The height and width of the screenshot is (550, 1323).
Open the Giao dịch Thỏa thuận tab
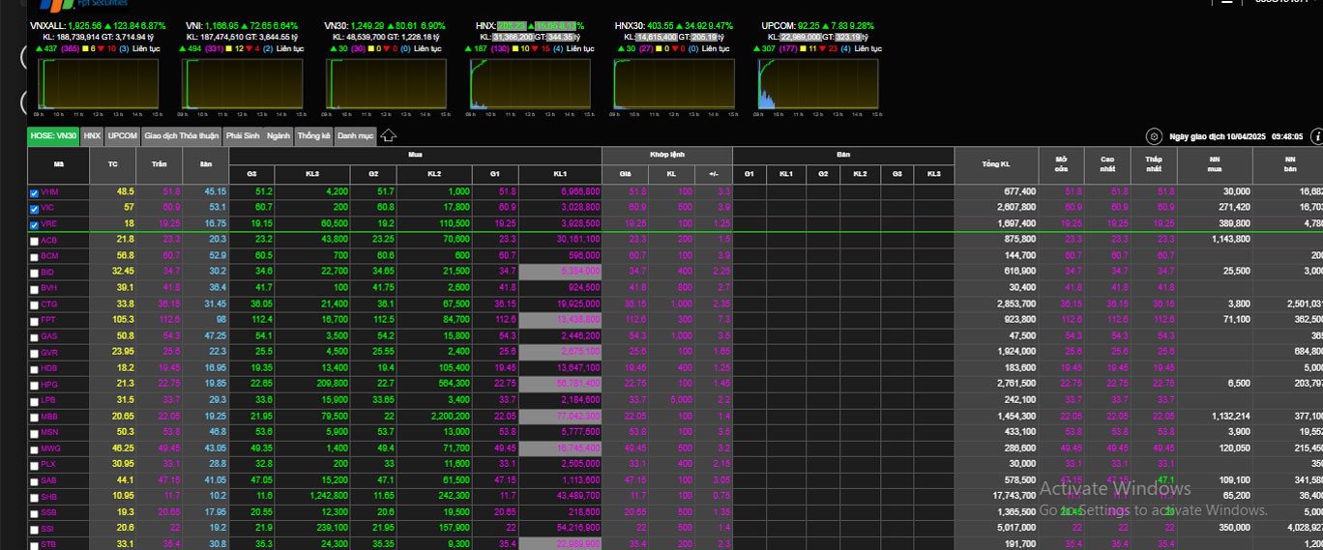click(182, 136)
